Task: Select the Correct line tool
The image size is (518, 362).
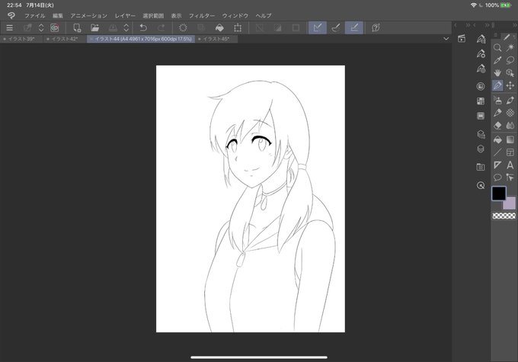Action: [510, 178]
